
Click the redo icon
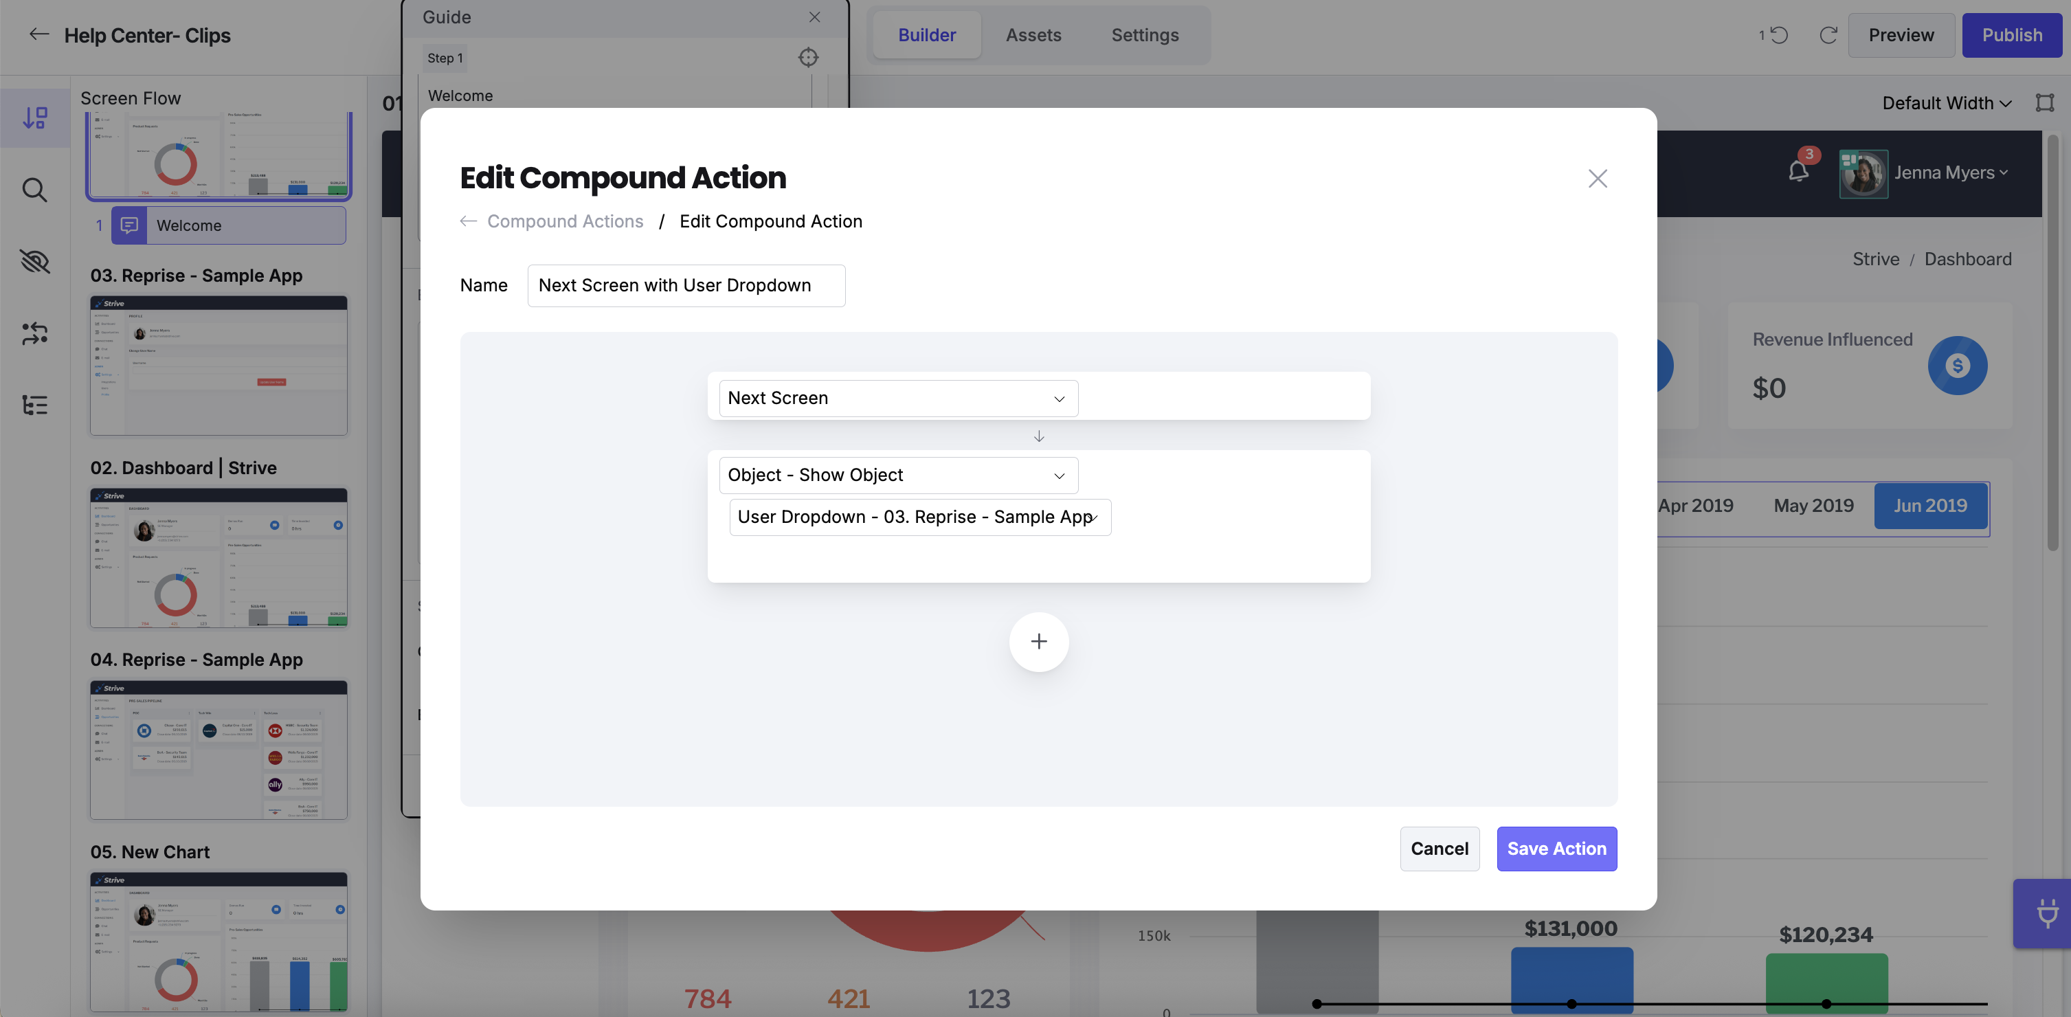[x=1828, y=34]
